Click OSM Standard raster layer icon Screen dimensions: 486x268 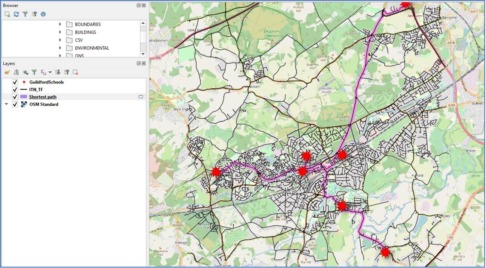tap(23, 104)
